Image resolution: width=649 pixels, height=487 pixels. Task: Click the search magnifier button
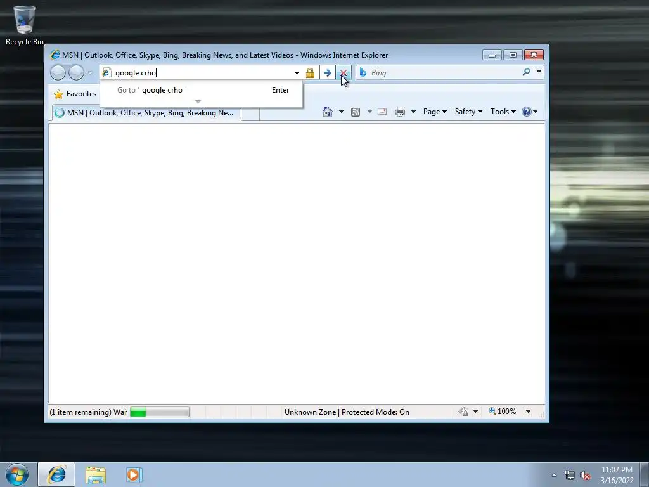[526, 72]
